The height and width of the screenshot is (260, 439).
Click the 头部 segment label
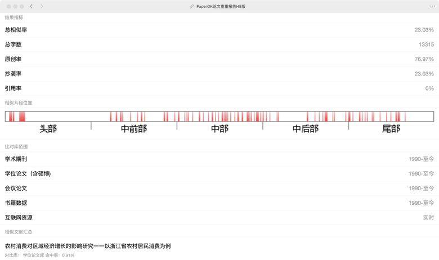coord(48,129)
